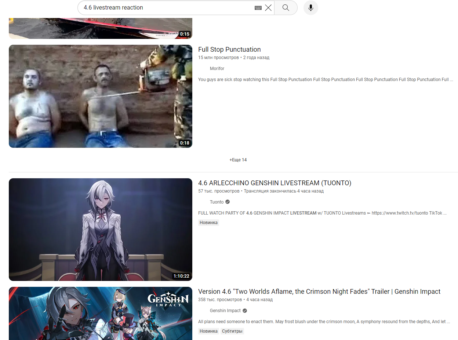Play the Arlecchino livestream thumbnail

(x=101, y=230)
